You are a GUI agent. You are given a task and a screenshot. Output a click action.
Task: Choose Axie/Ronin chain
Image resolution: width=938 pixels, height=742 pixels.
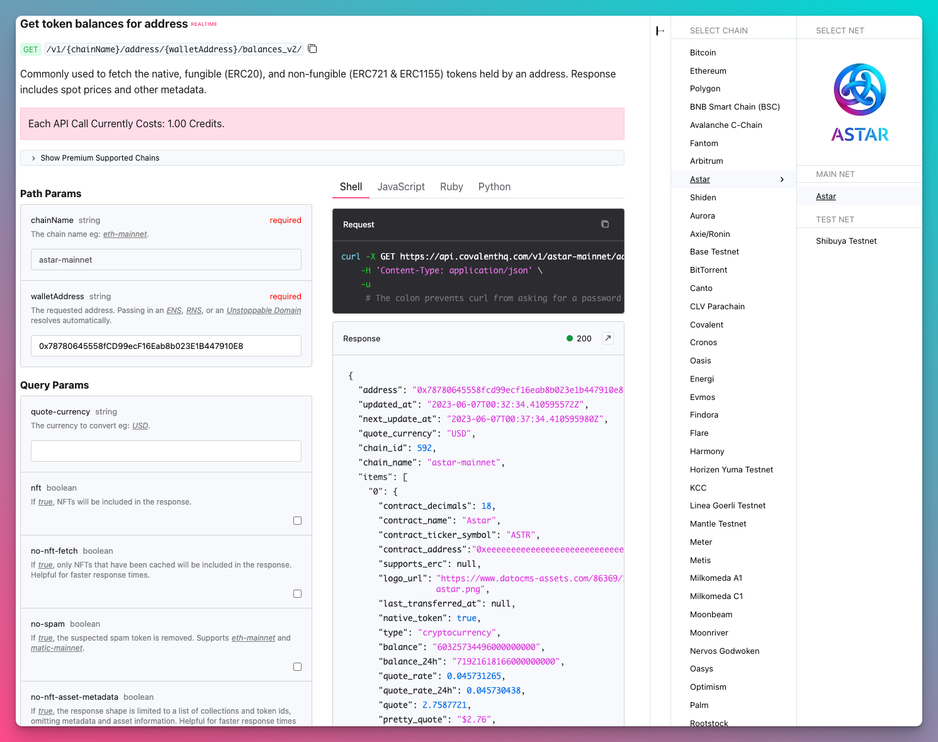click(x=709, y=234)
